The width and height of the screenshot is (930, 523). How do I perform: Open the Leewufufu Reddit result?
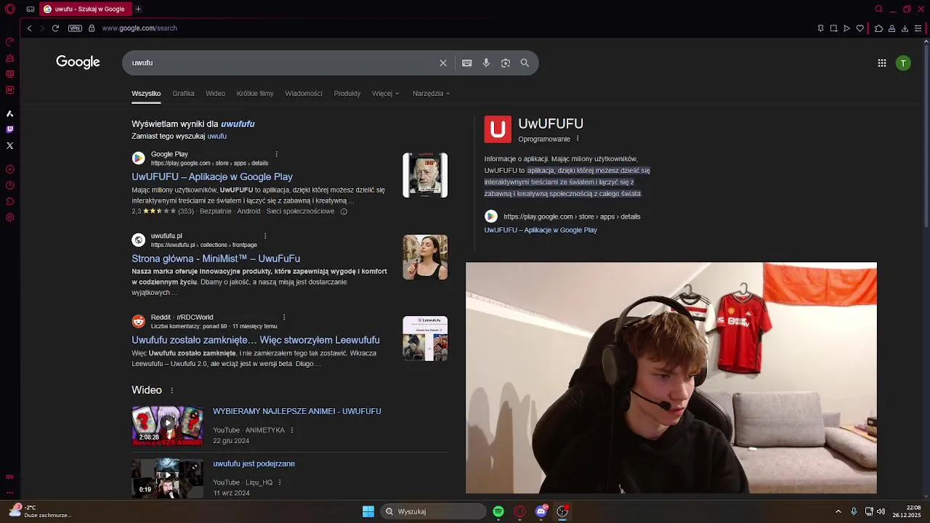point(256,340)
